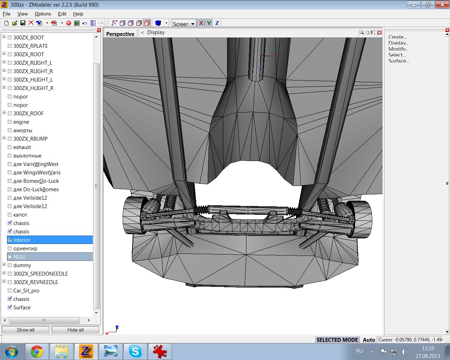Open the Help menu
This screenshot has width=450, height=360.
[x=78, y=14]
